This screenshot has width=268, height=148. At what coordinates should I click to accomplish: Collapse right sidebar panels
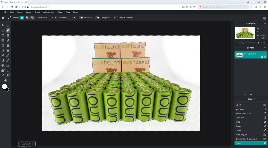(x=265, y=18)
